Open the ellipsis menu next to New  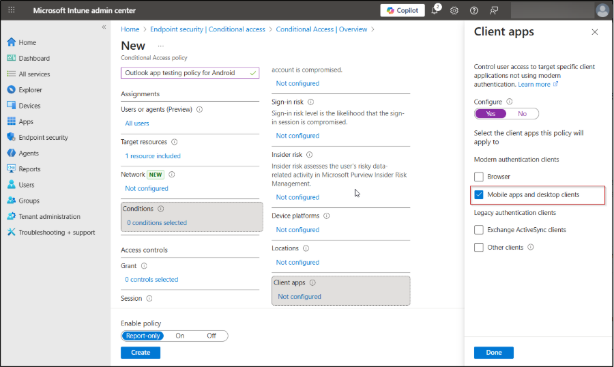pos(160,46)
